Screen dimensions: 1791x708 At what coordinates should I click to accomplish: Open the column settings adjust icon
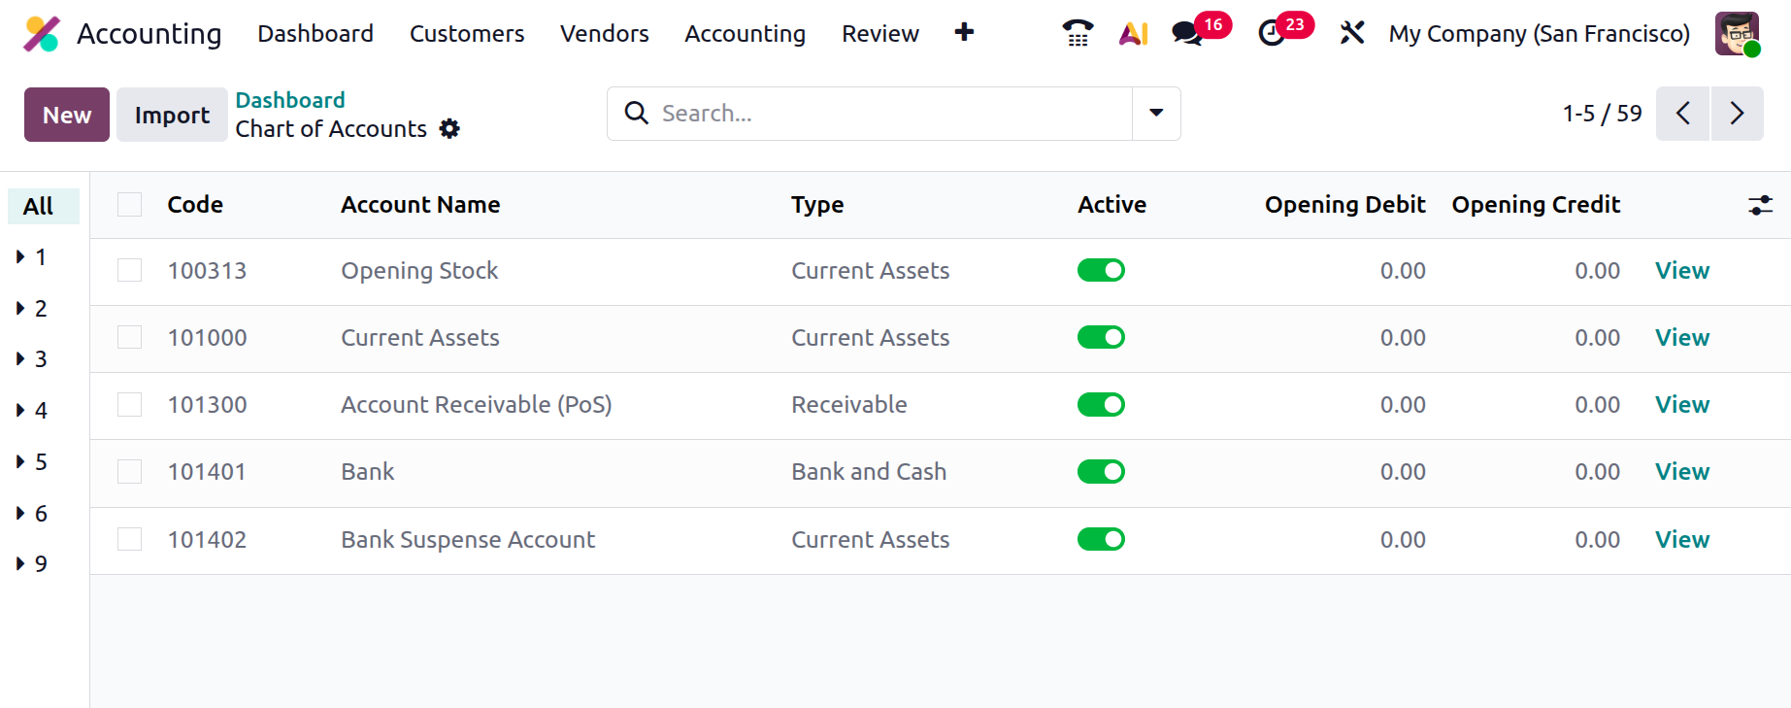point(1760,205)
